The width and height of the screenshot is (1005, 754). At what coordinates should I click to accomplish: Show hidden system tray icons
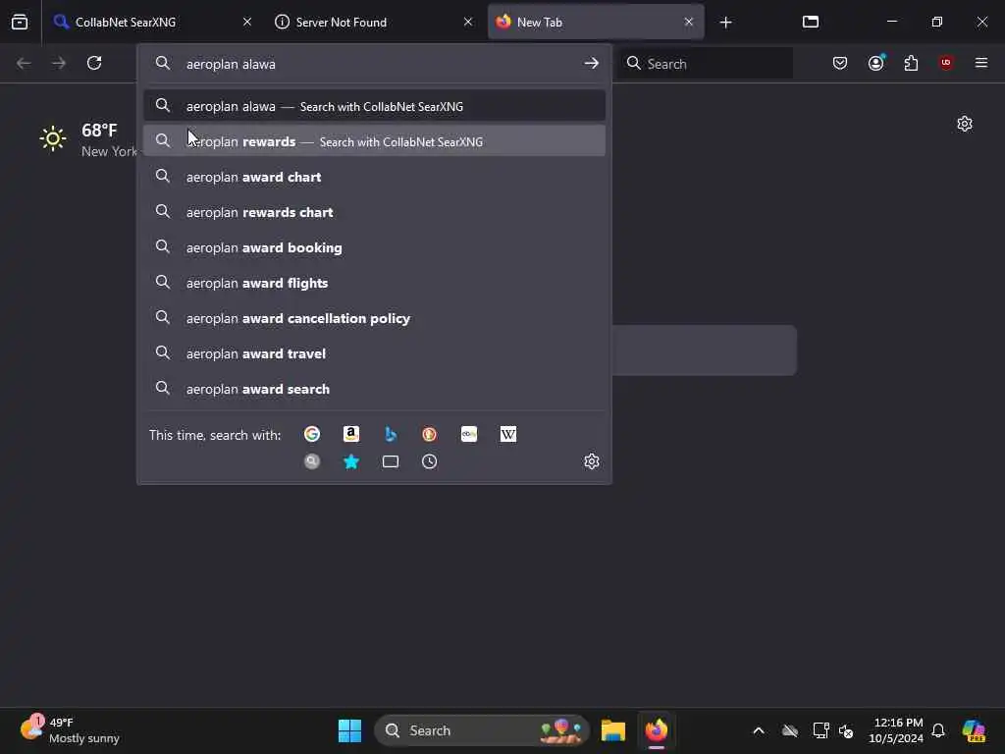coord(759,730)
